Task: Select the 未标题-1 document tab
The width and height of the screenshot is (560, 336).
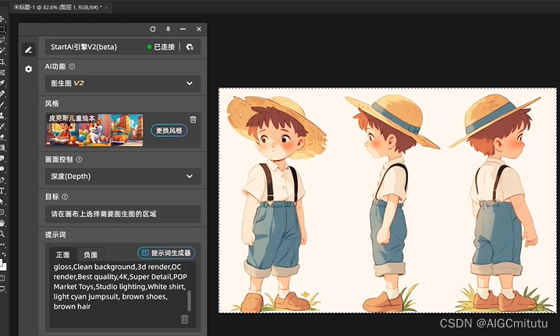Action: (x=58, y=7)
